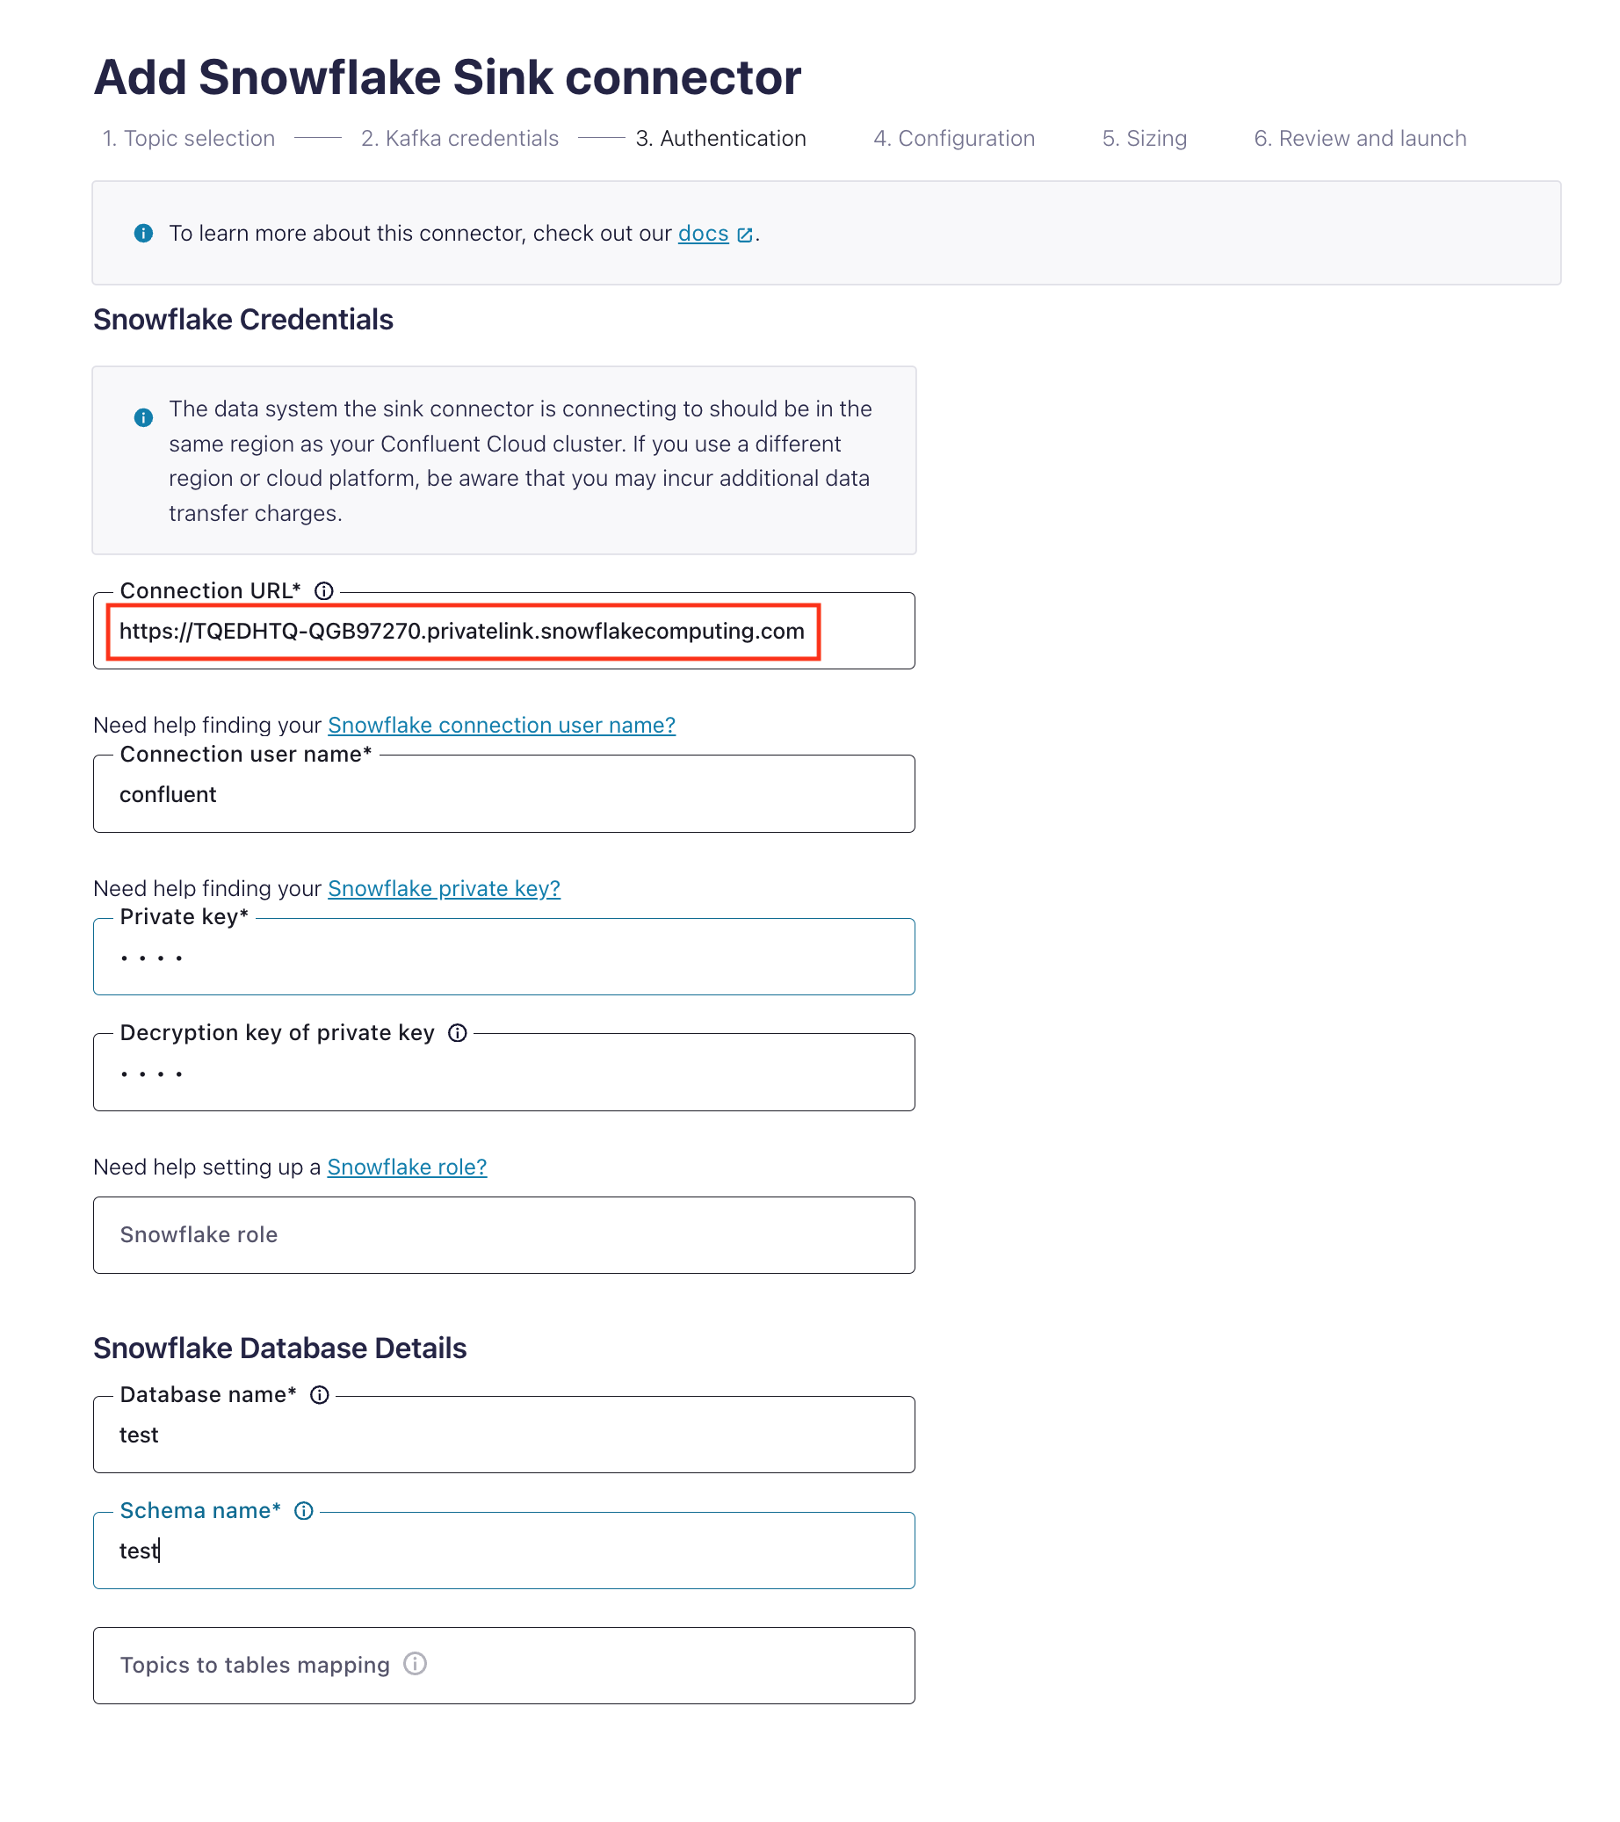Click the Private key input field
Image resolution: width=1620 pixels, height=1822 pixels.
pos(503,958)
